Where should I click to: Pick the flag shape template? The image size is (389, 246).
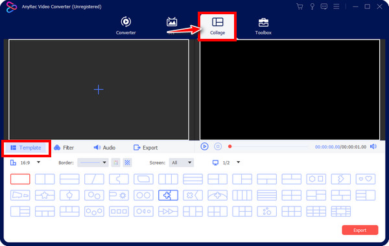tap(20, 196)
